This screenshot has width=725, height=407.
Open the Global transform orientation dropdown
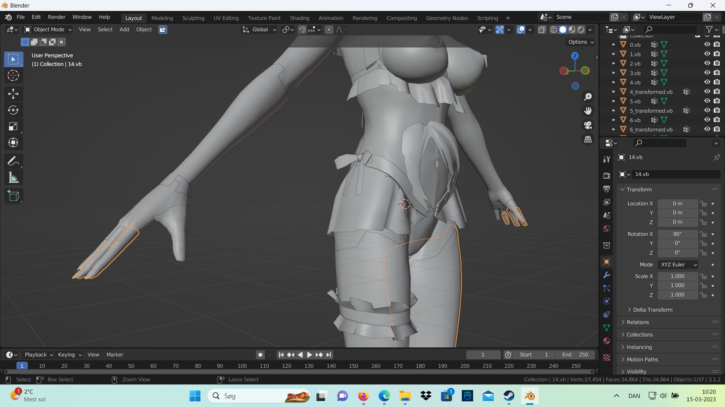pyautogui.click(x=259, y=30)
